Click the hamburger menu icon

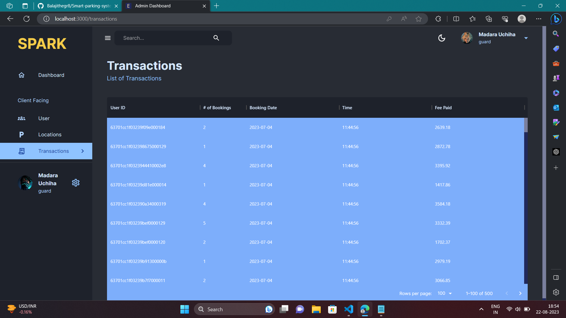108,38
